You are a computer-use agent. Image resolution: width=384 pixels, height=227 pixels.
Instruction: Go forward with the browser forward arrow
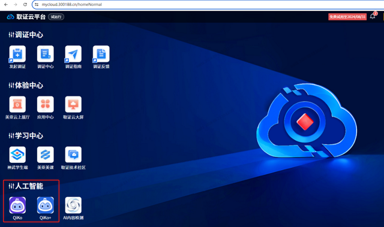[x=16, y=4]
